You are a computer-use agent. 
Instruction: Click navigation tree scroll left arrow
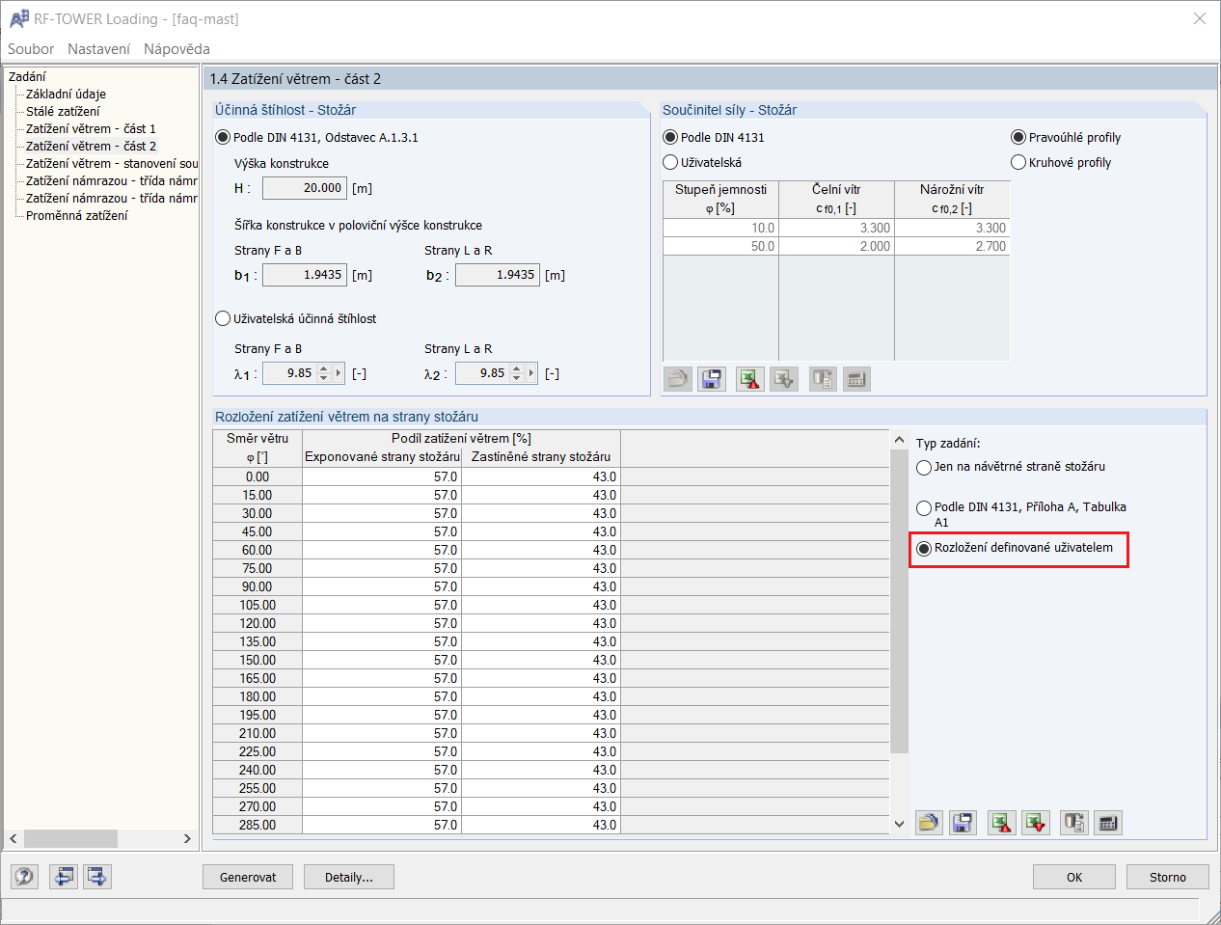tap(14, 839)
